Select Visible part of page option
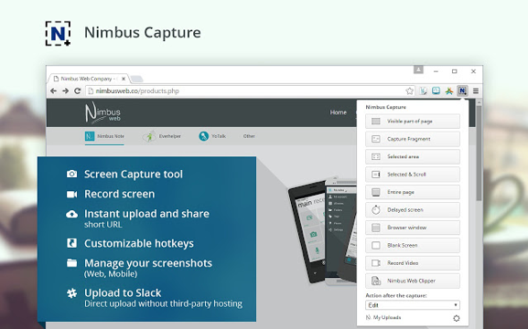528x329 pixels. click(413, 122)
